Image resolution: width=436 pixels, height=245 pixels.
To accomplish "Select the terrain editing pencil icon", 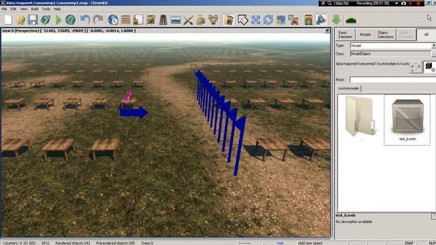I will (151, 20).
